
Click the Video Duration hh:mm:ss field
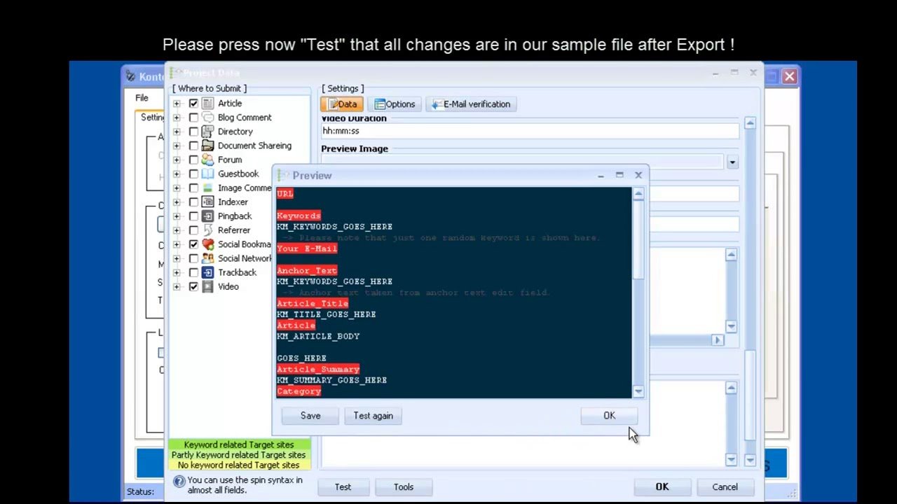pos(530,131)
